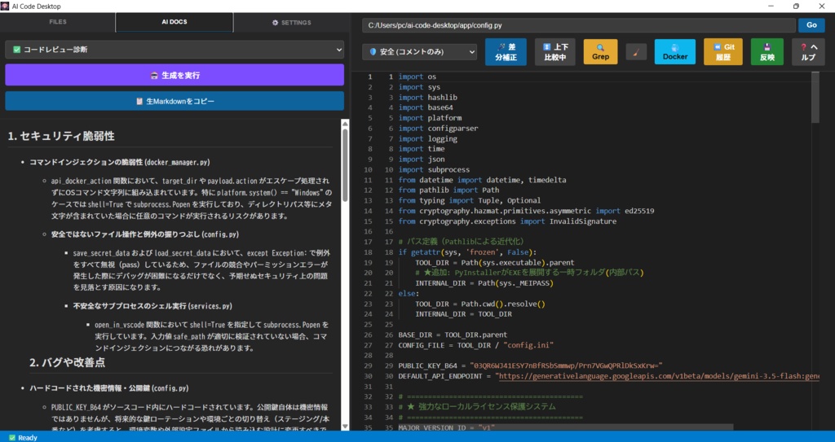Switch to the SETTINGS tab
The width and height of the screenshot is (835, 442).
pyautogui.click(x=291, y=22)
